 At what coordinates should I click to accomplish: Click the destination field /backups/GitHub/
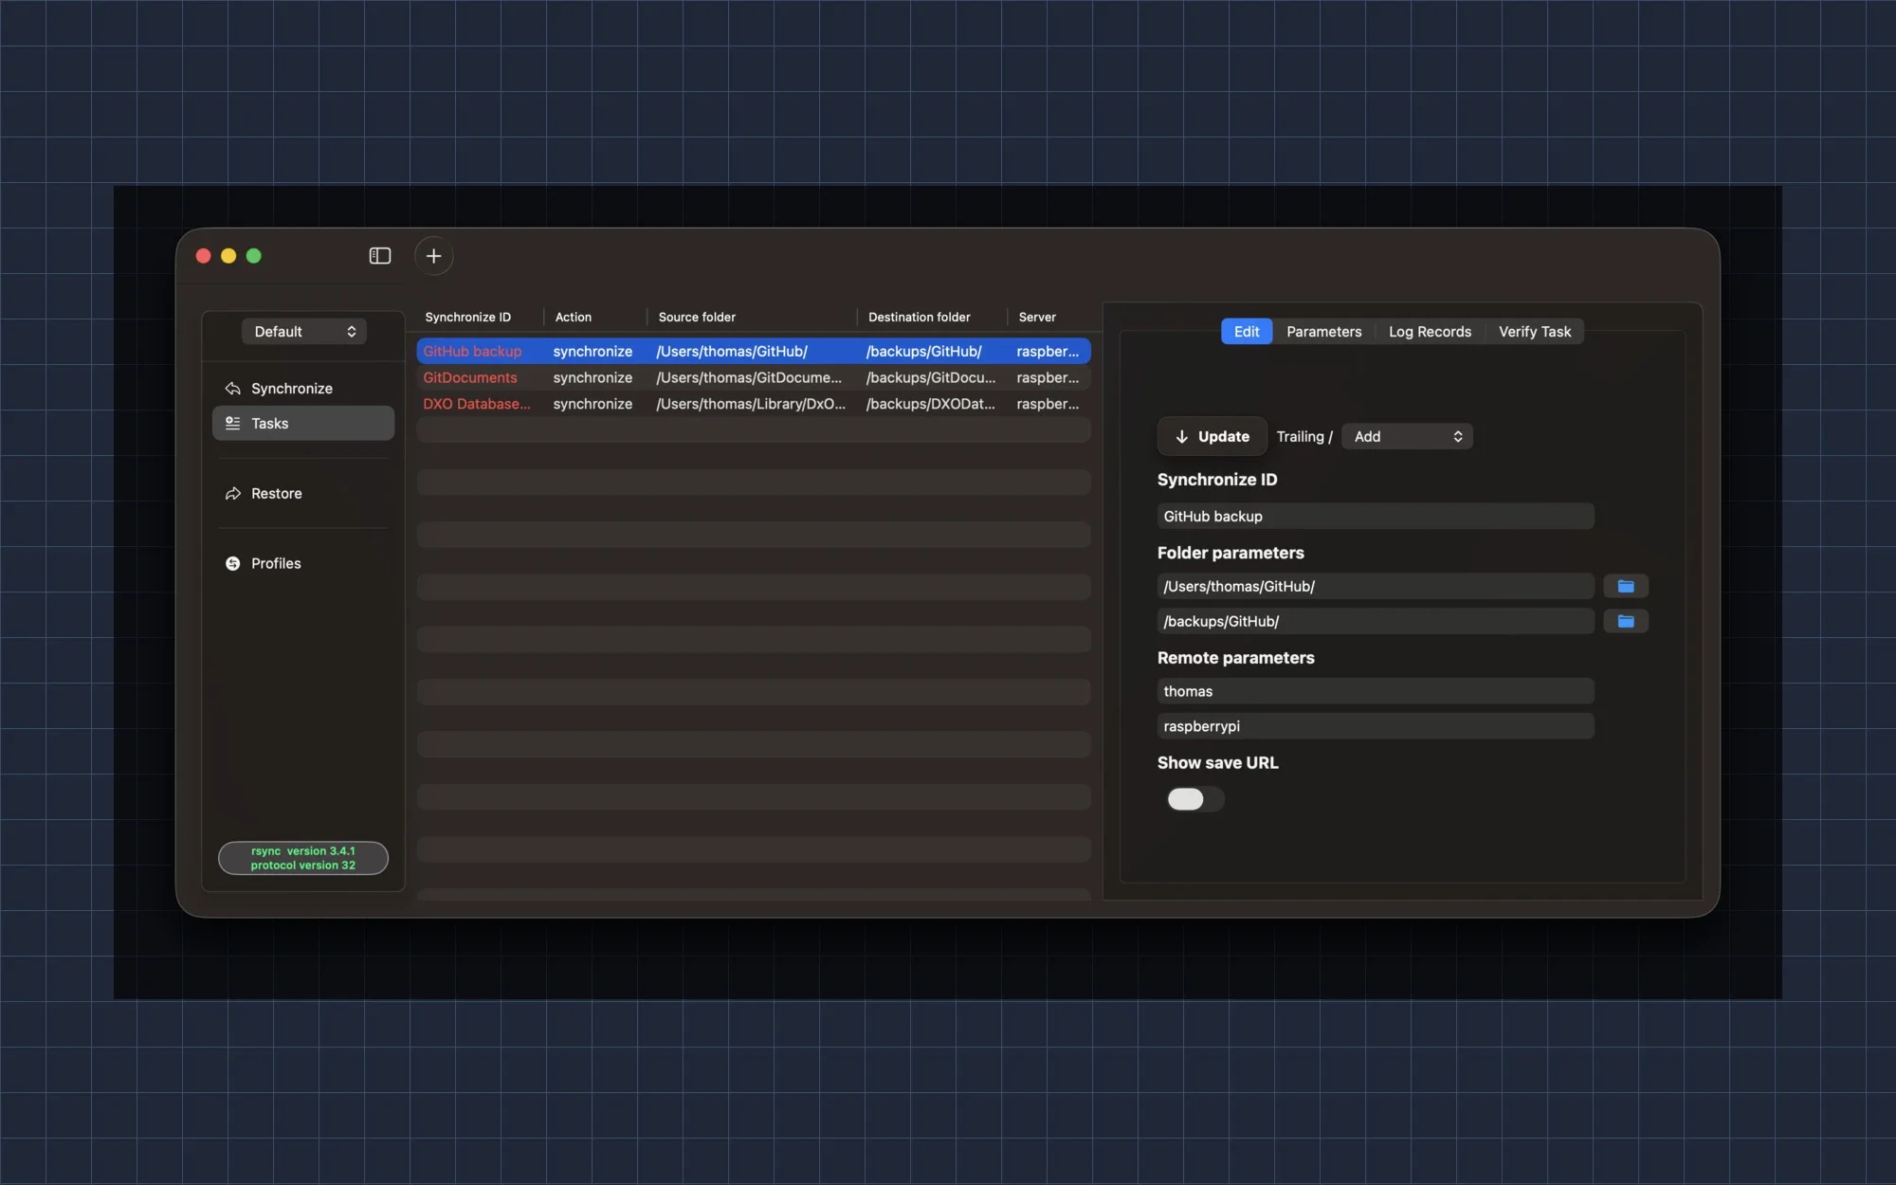coord(1375,622)
